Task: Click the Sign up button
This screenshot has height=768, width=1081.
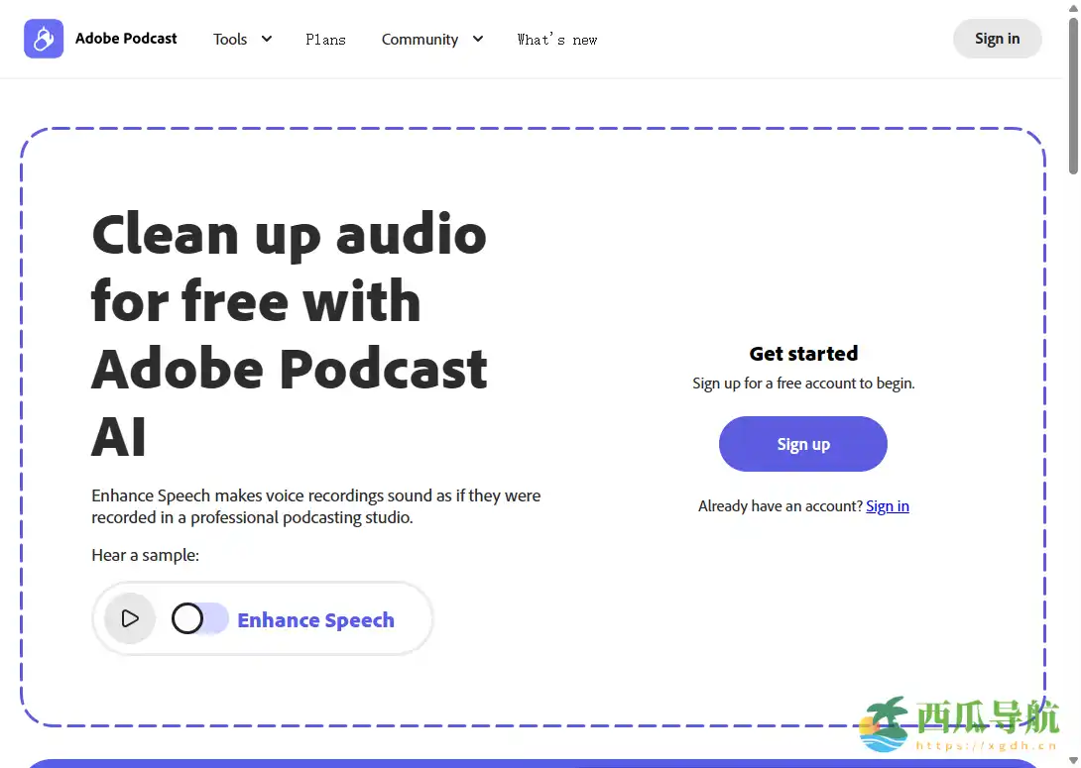Action: [802, 444]
